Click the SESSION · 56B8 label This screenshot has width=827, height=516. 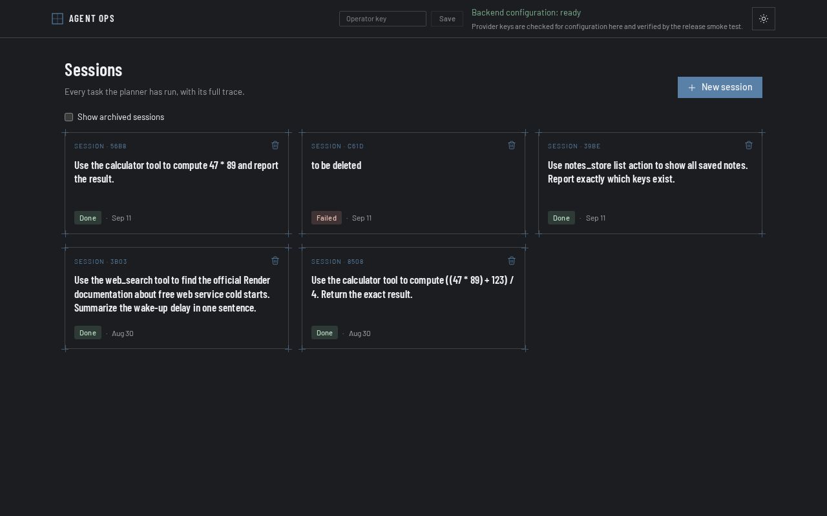pyautogui.click(x=100, y=146)
